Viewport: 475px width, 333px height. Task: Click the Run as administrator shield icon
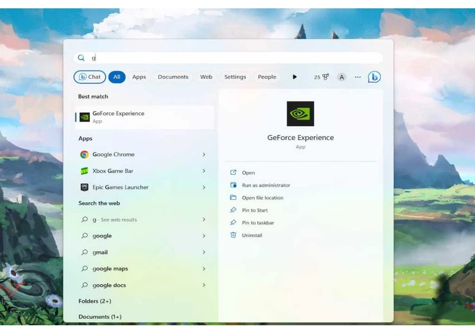click(x=233, y=185)
